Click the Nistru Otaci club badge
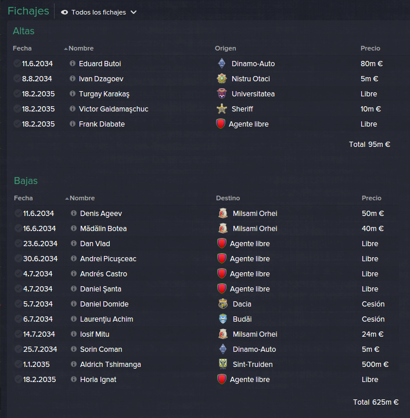The height and width of the screenshot is (418, 410). coord(222,78)
